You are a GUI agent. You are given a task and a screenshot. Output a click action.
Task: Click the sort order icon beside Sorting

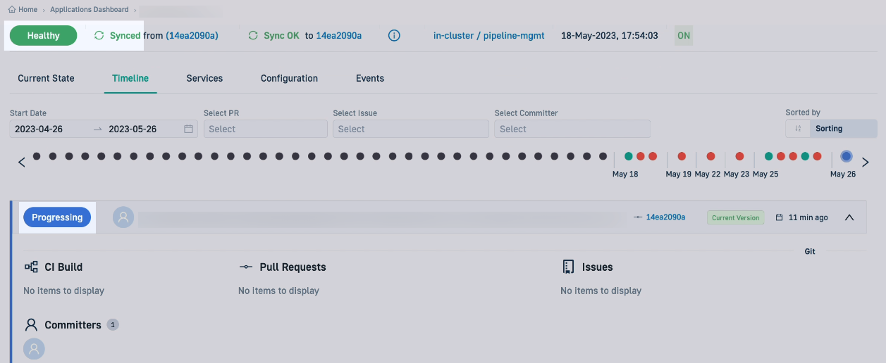pos(798,129)
